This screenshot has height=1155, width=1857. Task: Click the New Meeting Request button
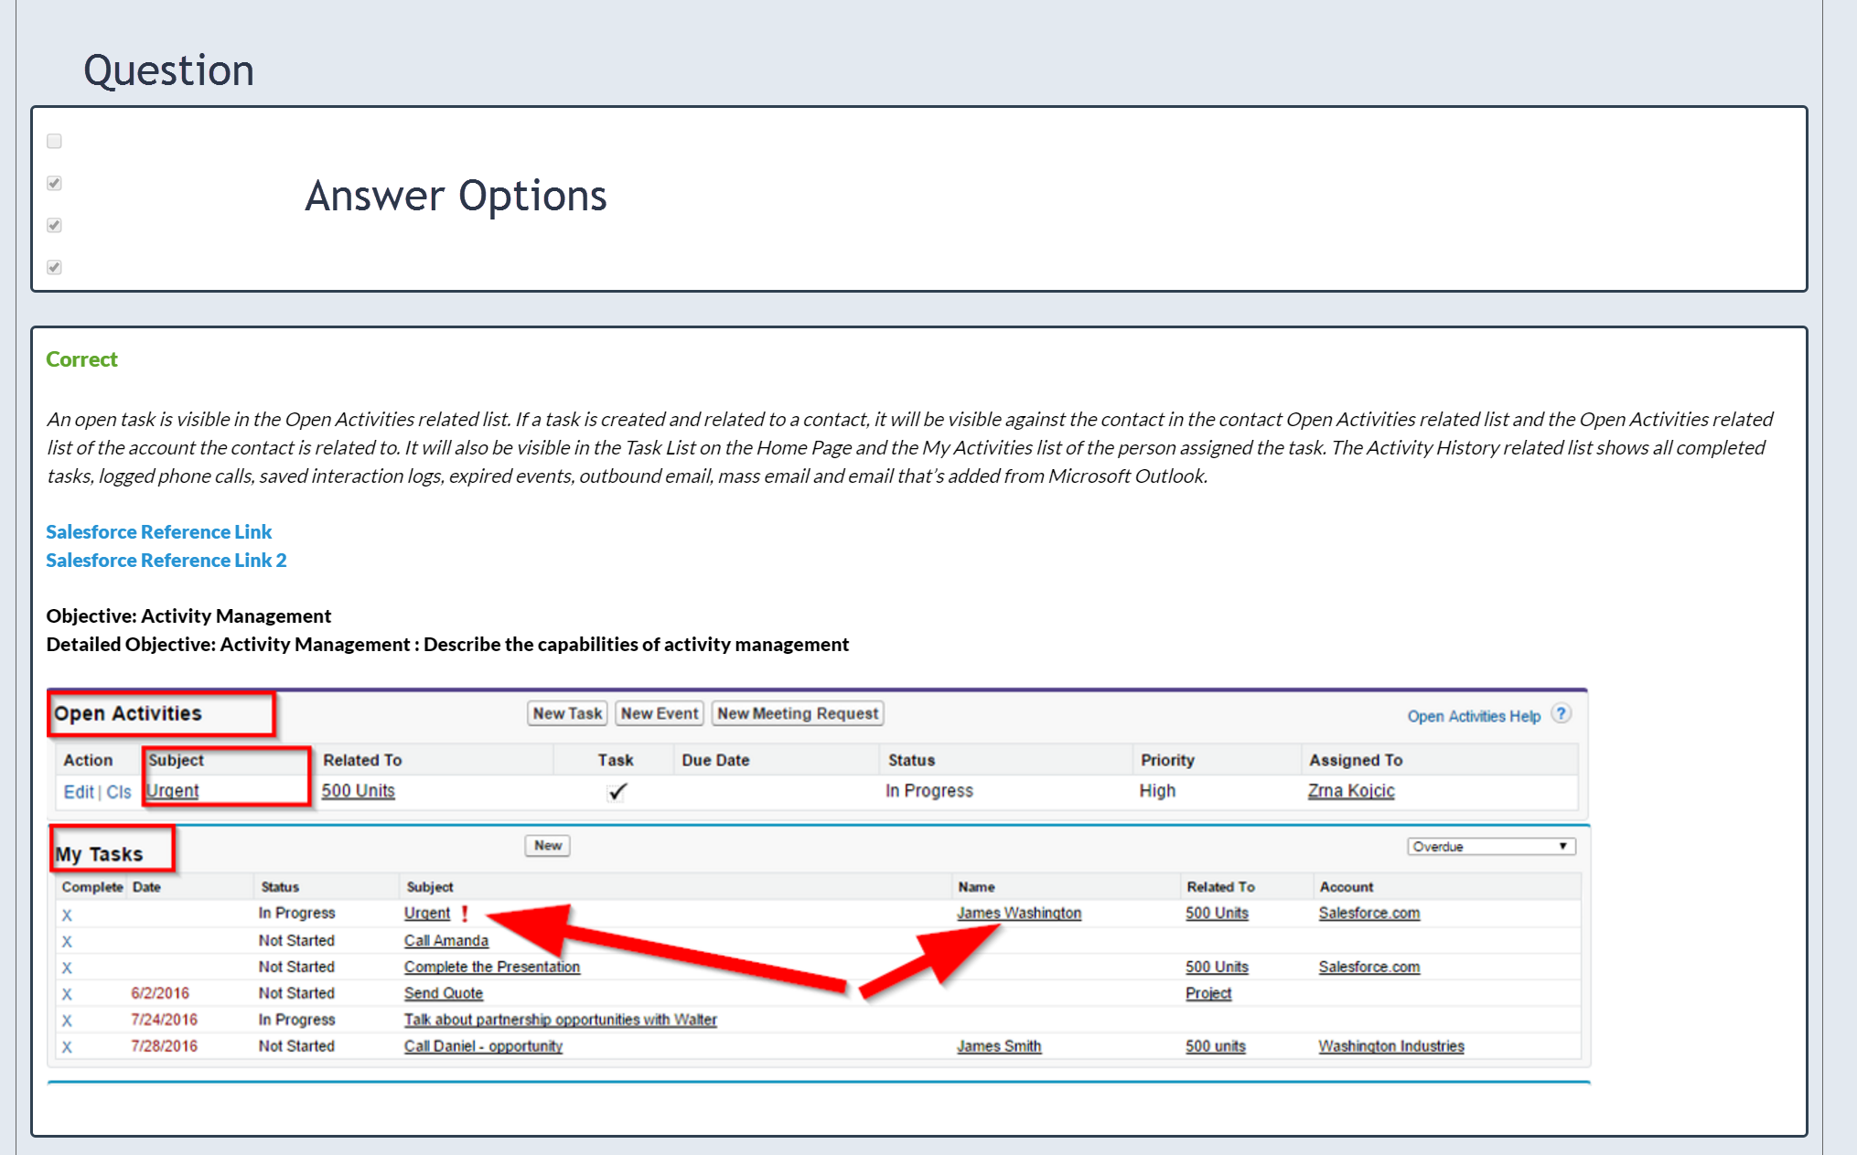pyautogui.click(x=797, y=713)
